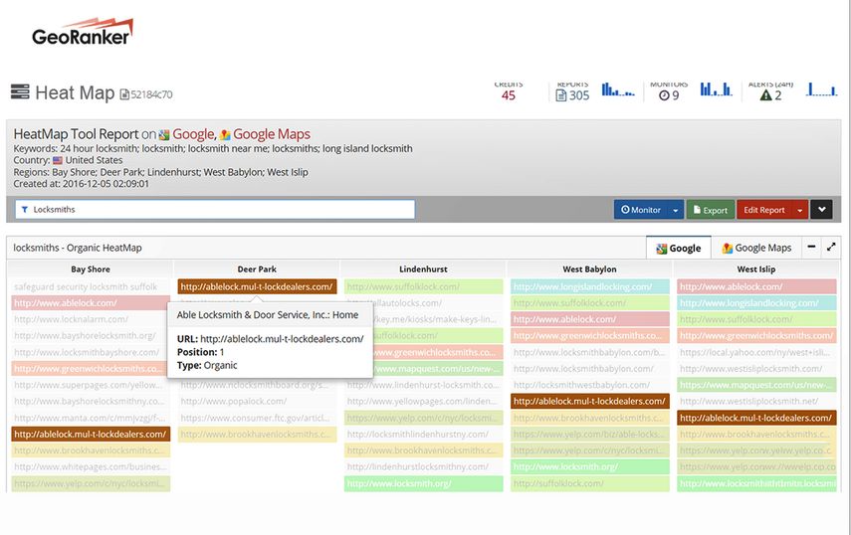The width and height of the screenshot is (851, 535).
Task: Open report ID 52184c70
Action: pyautogui.click(x=146, y=94)
